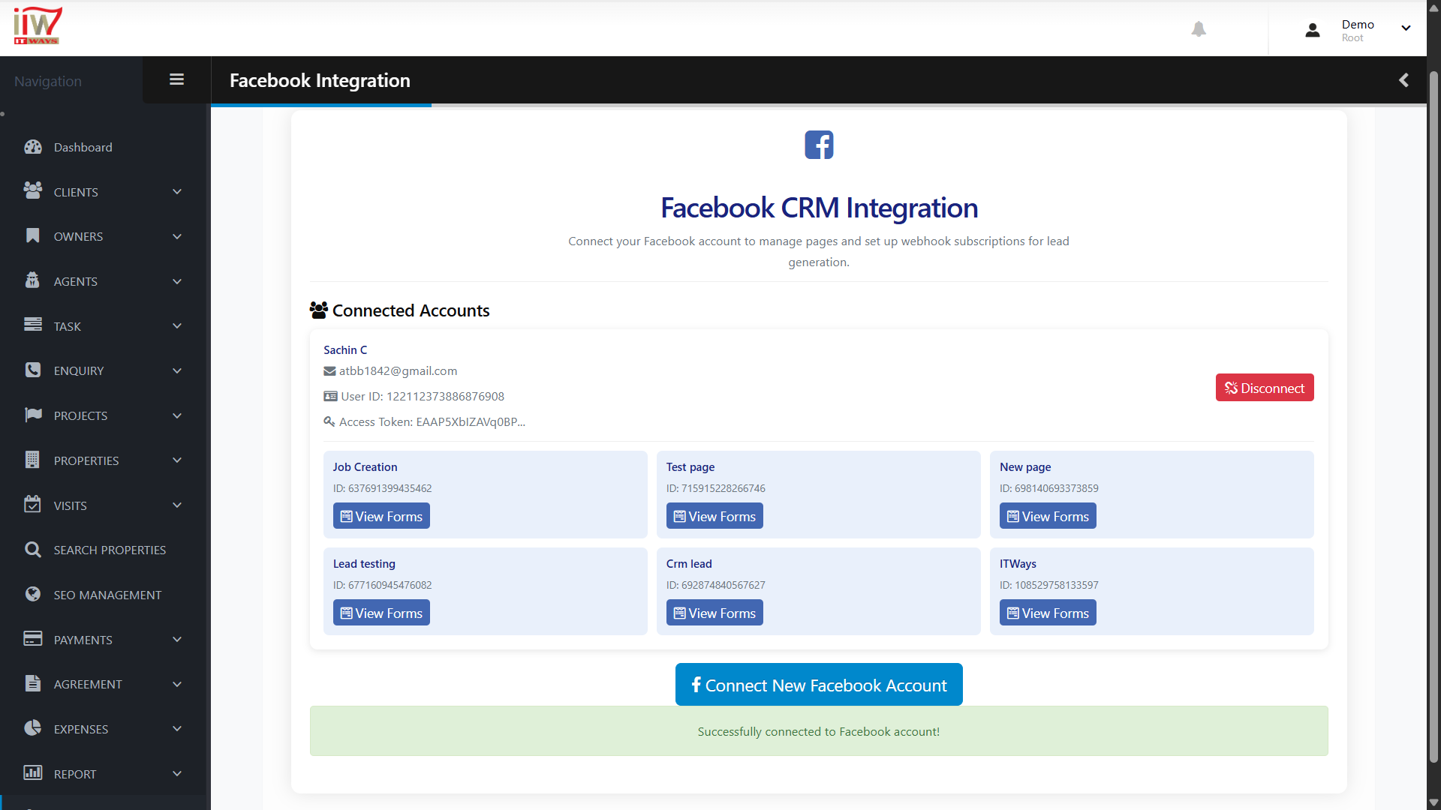View Forms for New page
1441x810 pixels.
point(1048,516)
